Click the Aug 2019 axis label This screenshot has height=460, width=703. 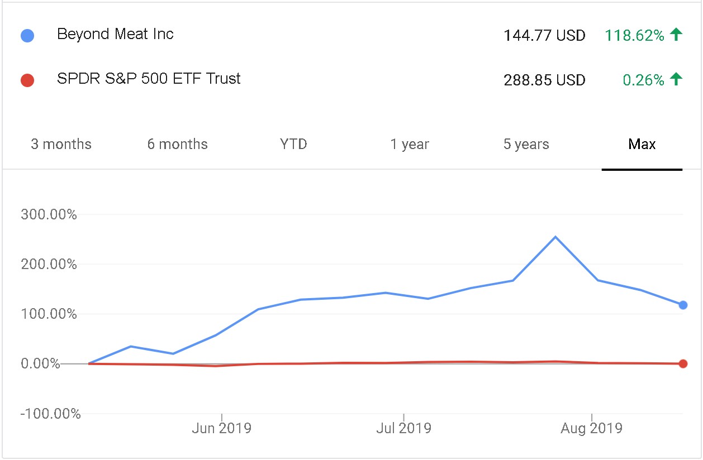(592, 429)
